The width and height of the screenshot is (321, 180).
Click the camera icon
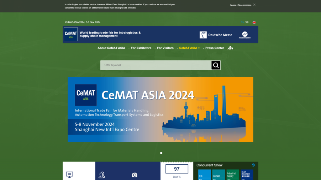[134, 175]
